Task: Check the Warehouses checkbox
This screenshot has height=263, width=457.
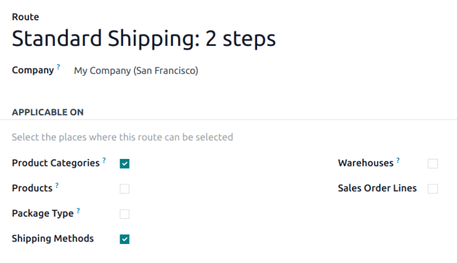Action: [x=433, y=164]
